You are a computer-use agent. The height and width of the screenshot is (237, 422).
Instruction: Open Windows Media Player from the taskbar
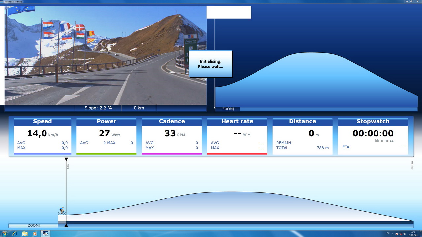click(35, 234)
